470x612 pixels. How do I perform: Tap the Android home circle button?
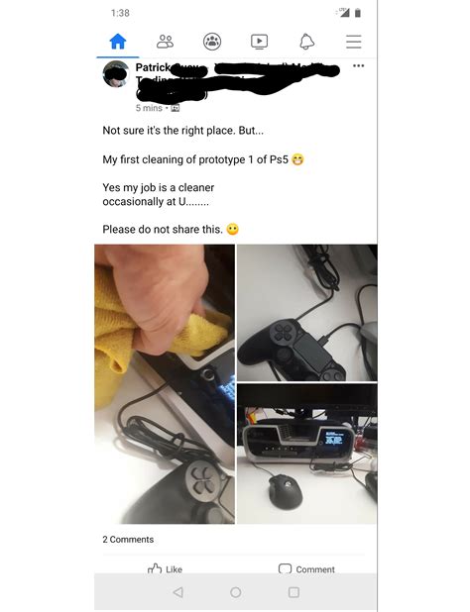pyautogui.click(x=236, y=592)
